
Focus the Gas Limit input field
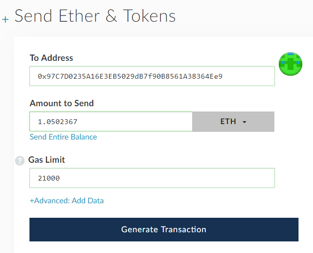(x=152, y=178)
